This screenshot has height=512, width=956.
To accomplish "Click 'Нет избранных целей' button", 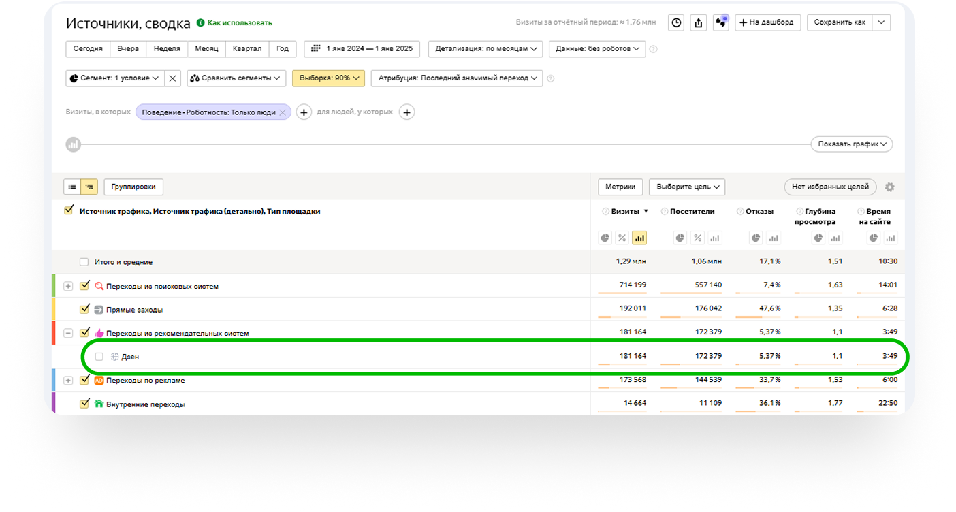I will [830, 187].
